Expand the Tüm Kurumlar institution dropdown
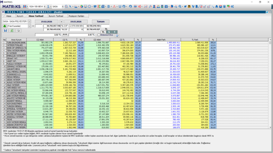Image resolution: width=273 pixels, height=153 pixels. (29, 26)
